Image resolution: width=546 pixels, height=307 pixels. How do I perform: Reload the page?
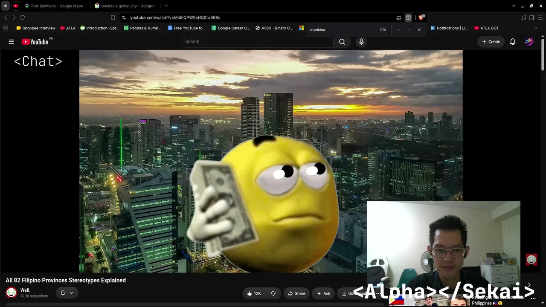click(x=23, y=17)
